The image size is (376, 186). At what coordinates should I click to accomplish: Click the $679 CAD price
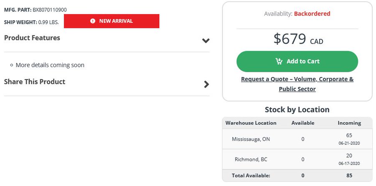[298, 39]
